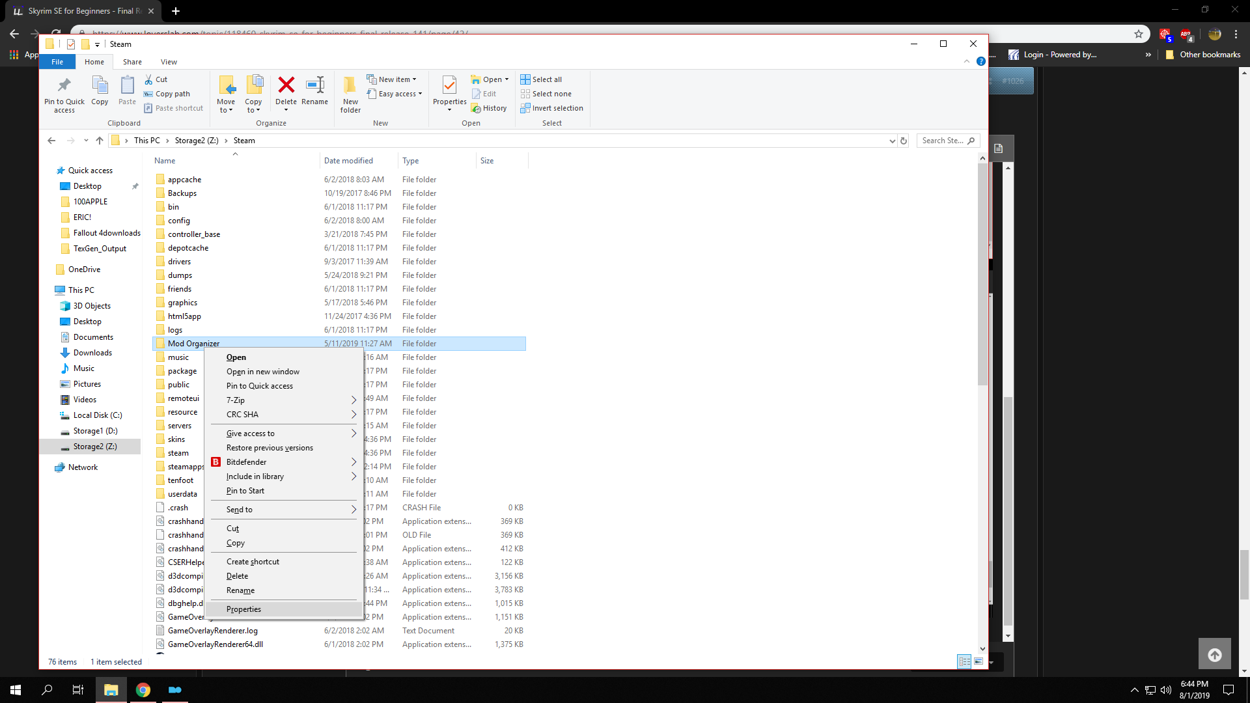Open Bitdefender submenu in context menu
This screenshot has width=1250, height=703.
click(x=284, y=462)
